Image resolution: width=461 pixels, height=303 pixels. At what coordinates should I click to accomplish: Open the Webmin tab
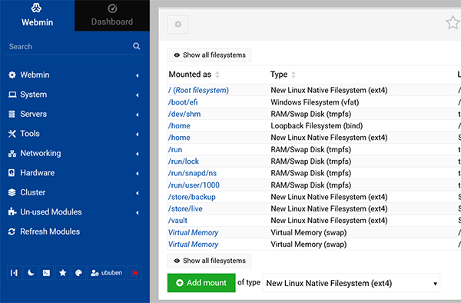point(38,15)
